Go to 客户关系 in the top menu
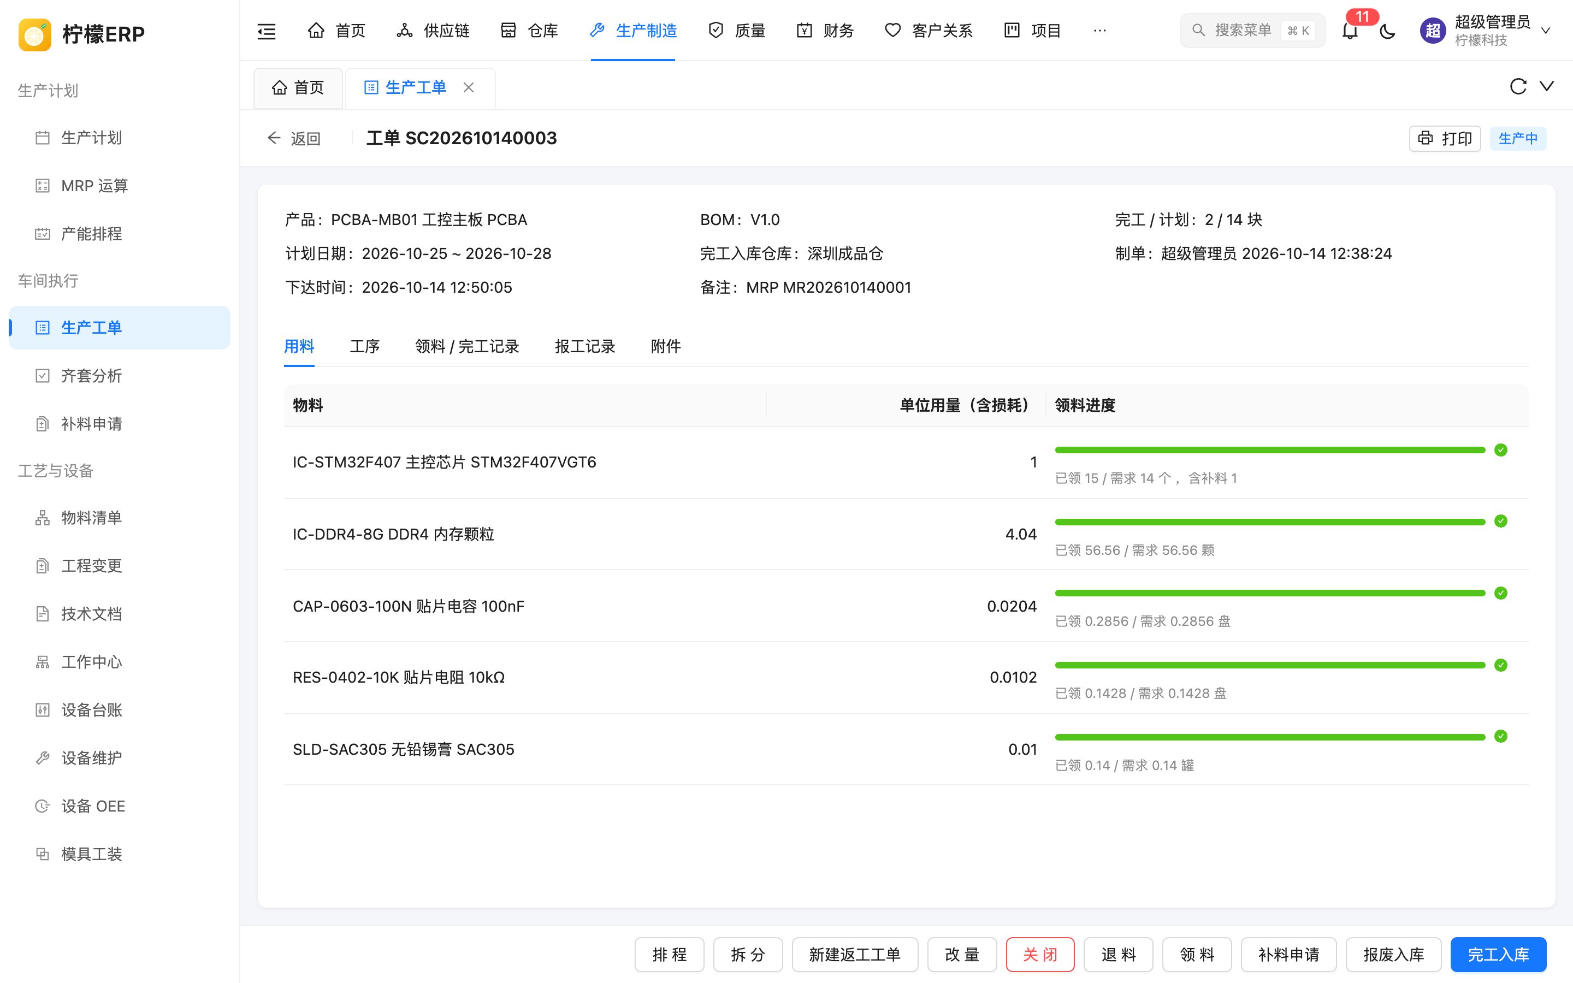Image resolution: width=1573 pixels, height=983 pixels. tap(928, 31)
